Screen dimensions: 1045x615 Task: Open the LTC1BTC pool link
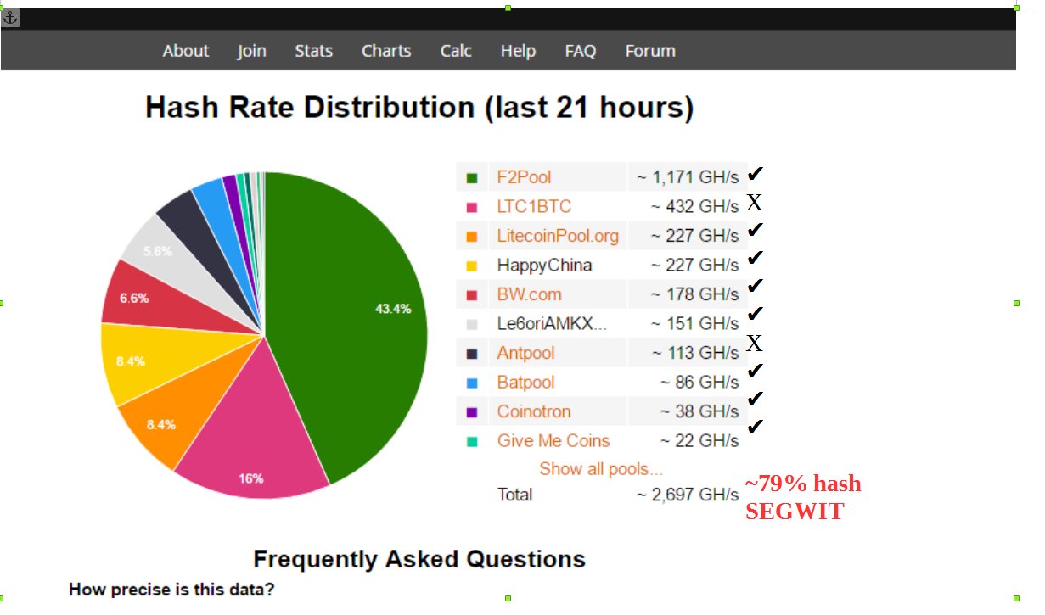point(534,206)
